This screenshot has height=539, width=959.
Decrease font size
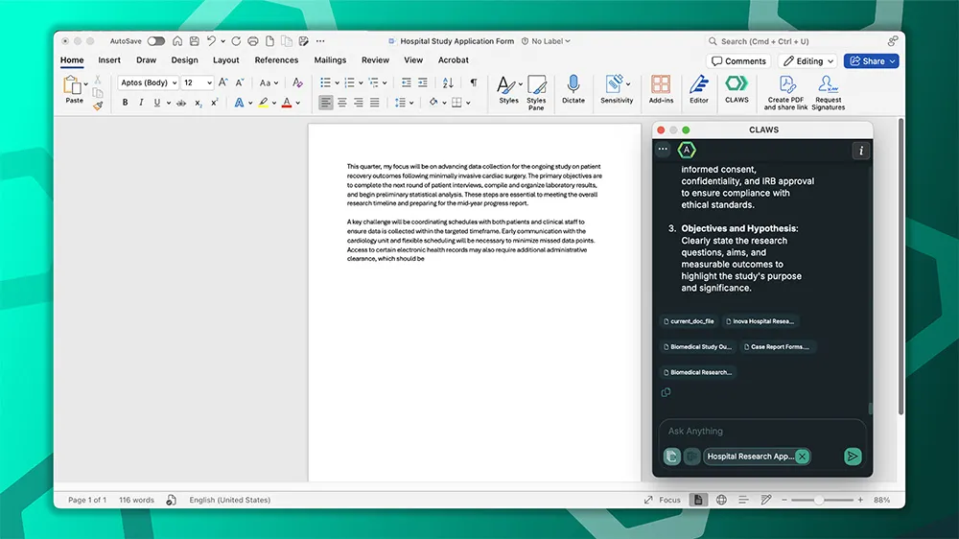coord(240,82)
